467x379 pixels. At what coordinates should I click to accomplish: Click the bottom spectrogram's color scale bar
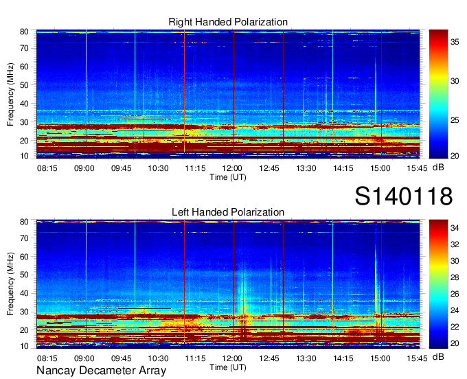coord(438,284)
